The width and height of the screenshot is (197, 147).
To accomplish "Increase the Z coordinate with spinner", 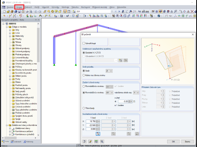I will click(97, 128).
